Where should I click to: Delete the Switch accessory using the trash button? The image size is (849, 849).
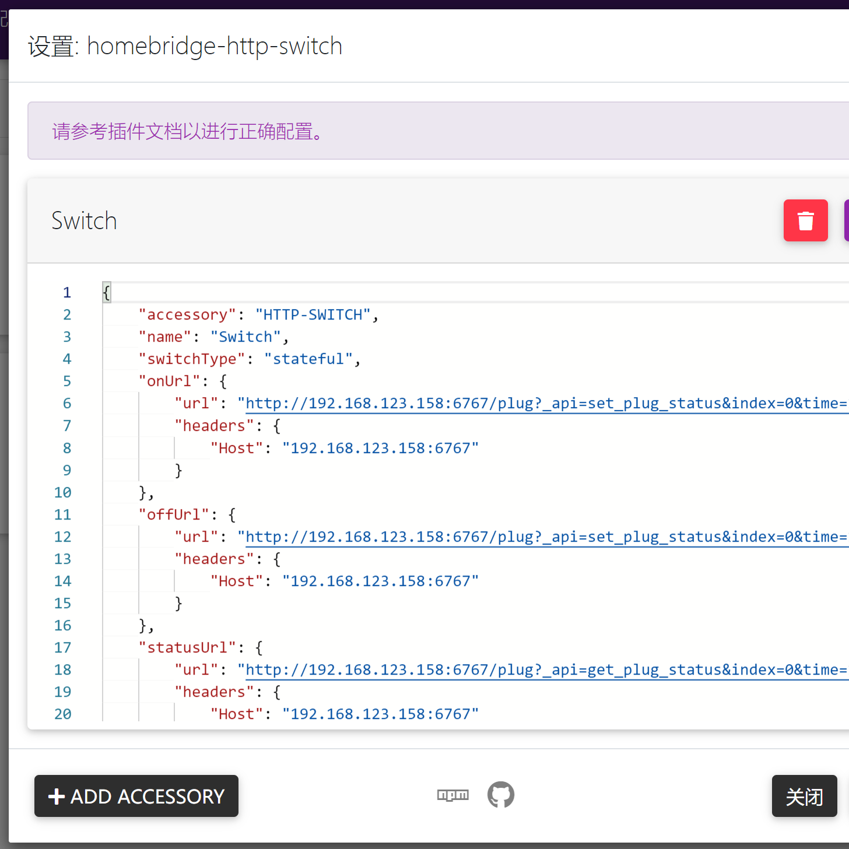[x=805, y=220]
